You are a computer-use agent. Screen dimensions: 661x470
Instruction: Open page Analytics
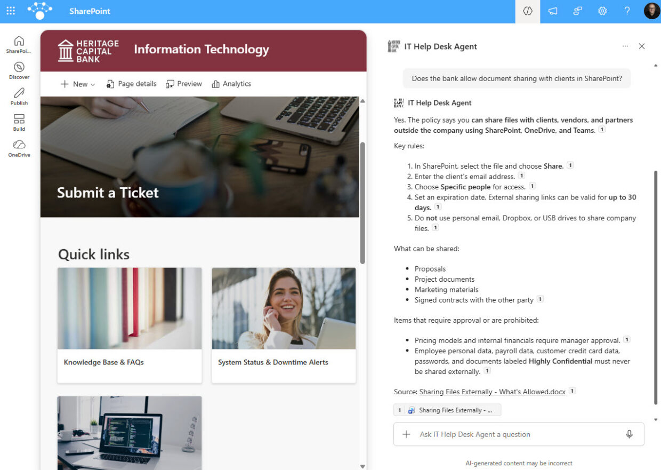pyautogui.click(x=231, y=84)
